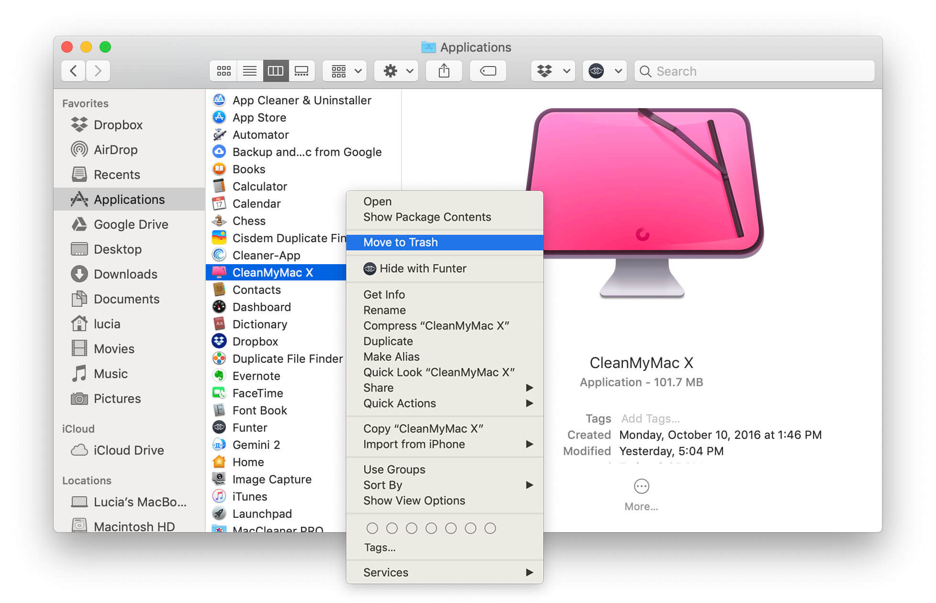Viewport: 936px width, 603px height.
Task: Expand the Share submenu arrow
Action: coord(532,388)
